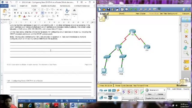Click New Cluster button
The image size is (192, 108).
coord(141,13)
